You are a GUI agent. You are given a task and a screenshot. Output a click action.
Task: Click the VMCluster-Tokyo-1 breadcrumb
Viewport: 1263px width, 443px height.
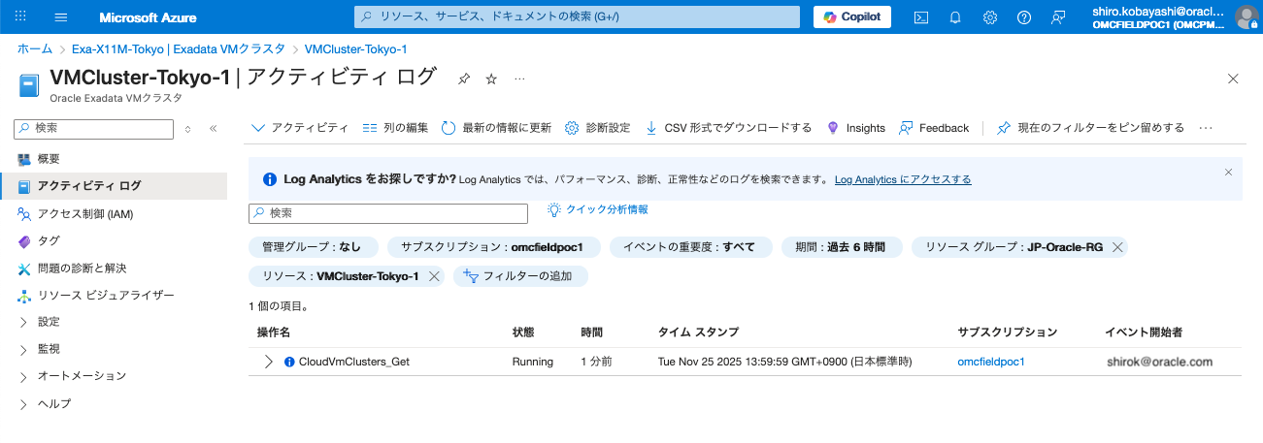point(355,48)
